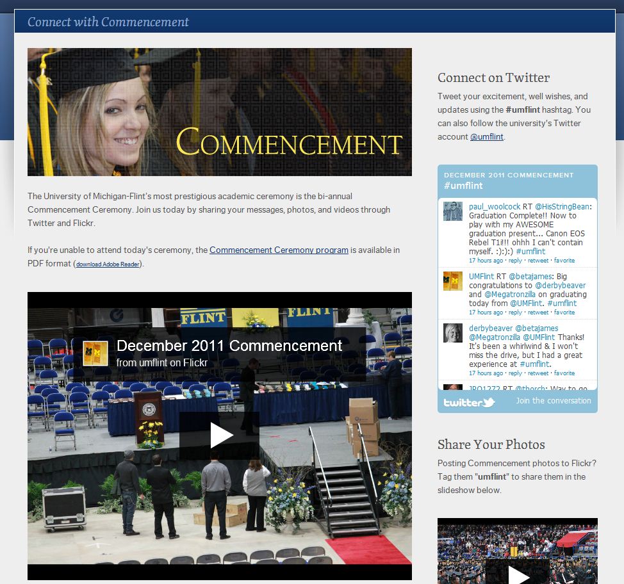
Task: Play the small Flickr slideshow in sidebar
Action: pos(518,574)
